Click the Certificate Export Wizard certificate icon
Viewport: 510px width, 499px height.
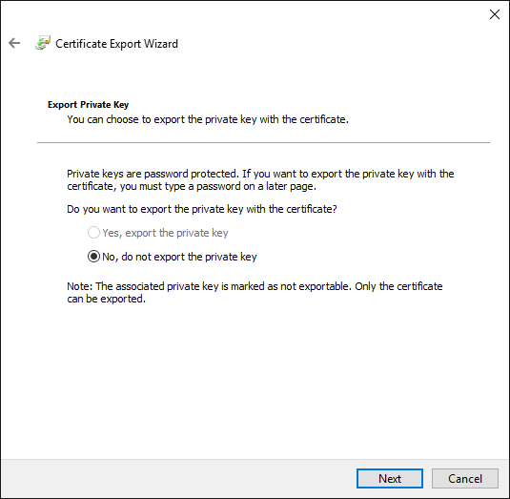43,43
